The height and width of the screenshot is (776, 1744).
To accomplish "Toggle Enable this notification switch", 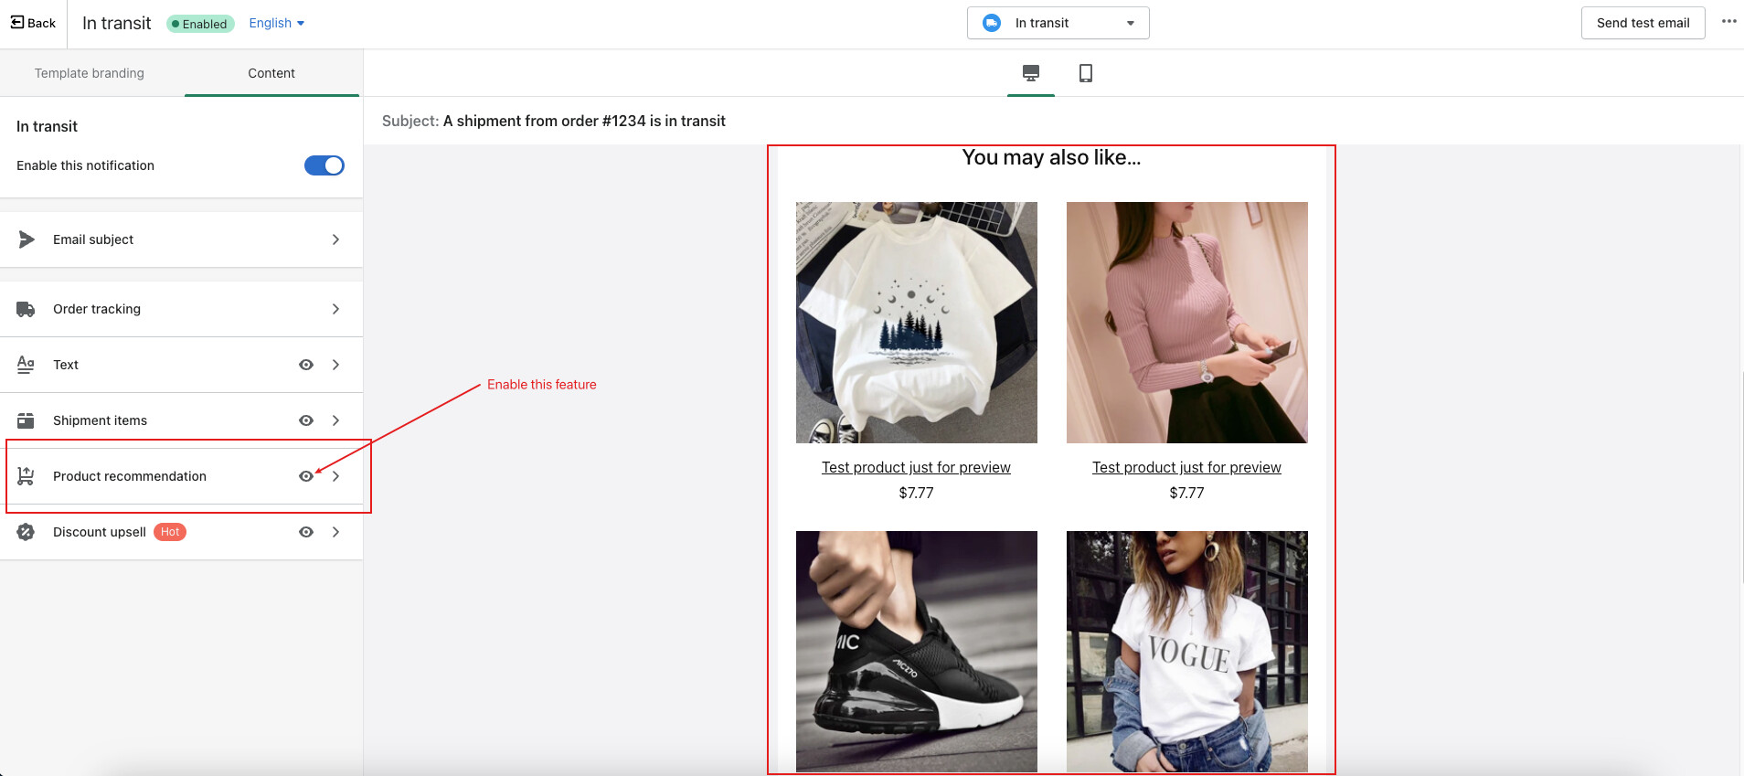I will tap(324, 165).
